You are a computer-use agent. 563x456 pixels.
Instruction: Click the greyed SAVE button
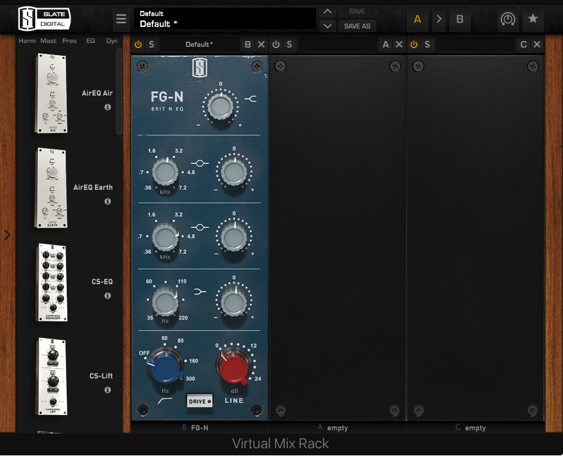[x=357, y=11]
